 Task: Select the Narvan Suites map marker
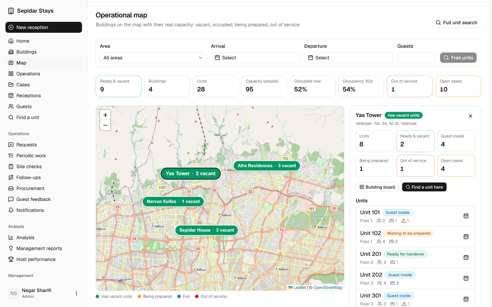[x=173, y=201]
